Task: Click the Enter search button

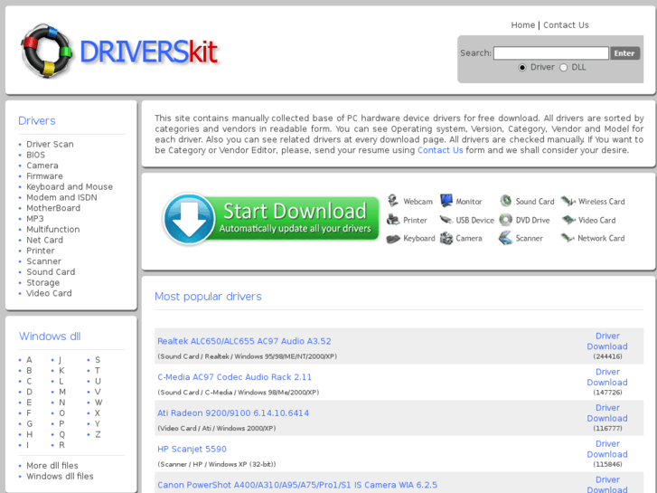Action: pyautogui.click(x=624, y=53)
